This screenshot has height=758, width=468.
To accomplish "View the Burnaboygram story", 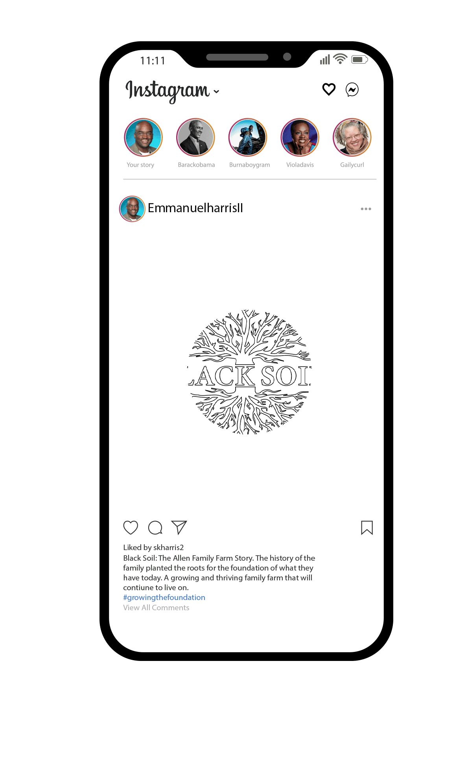I will click(x=248, y=137).
